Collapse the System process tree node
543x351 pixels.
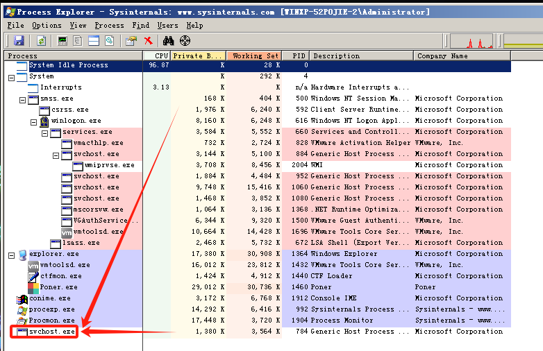point(11,78)
